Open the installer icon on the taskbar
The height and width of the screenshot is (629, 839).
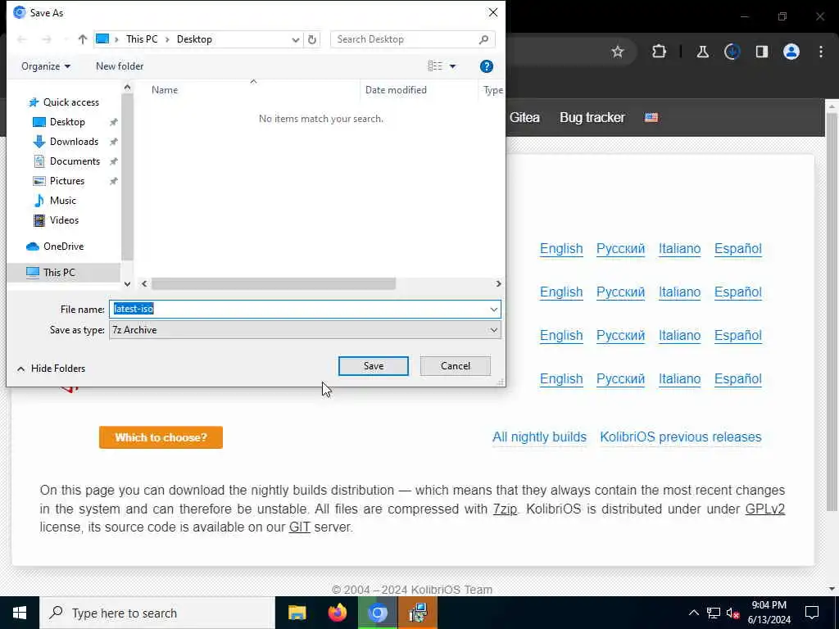pos(417,613)
